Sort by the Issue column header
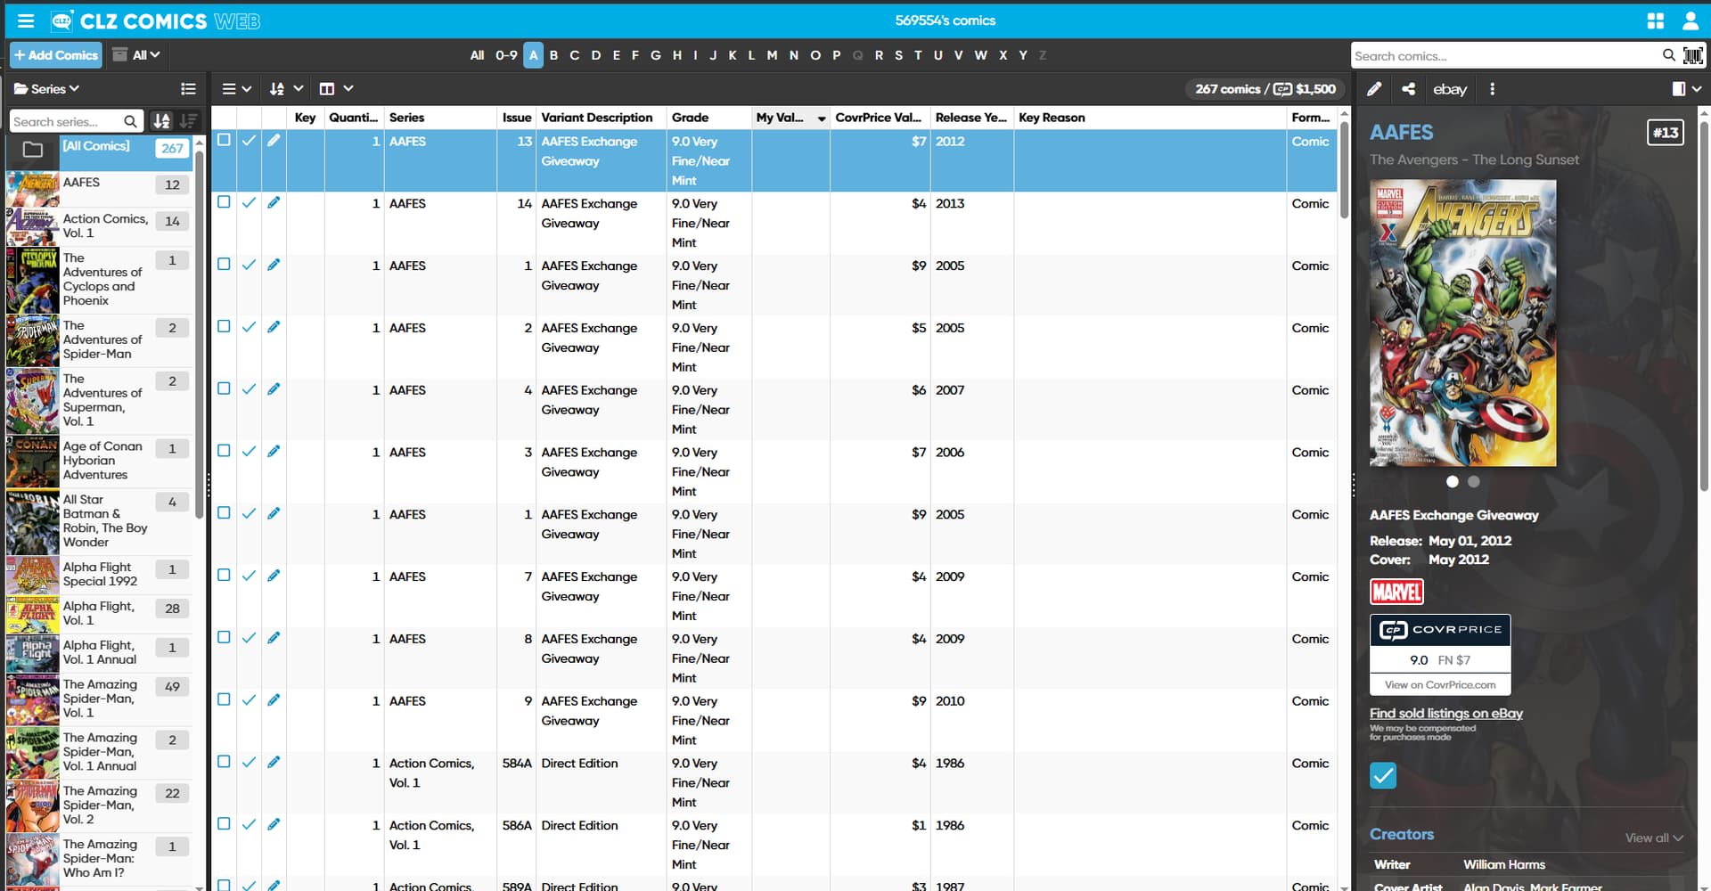The image size is (1711, 891). [516, 118]
